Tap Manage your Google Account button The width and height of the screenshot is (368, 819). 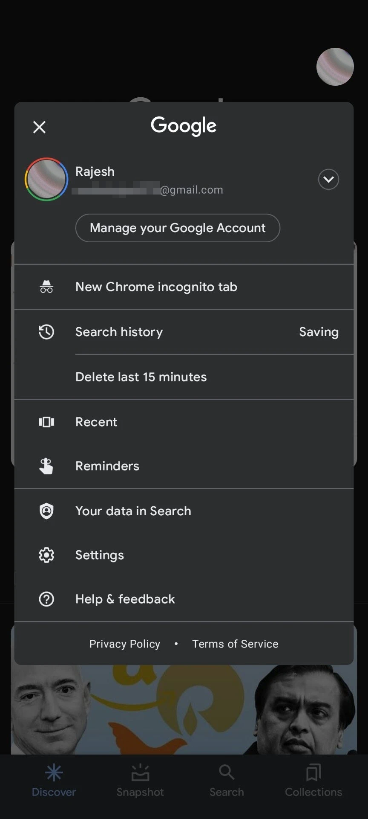[x=178, y=228]
